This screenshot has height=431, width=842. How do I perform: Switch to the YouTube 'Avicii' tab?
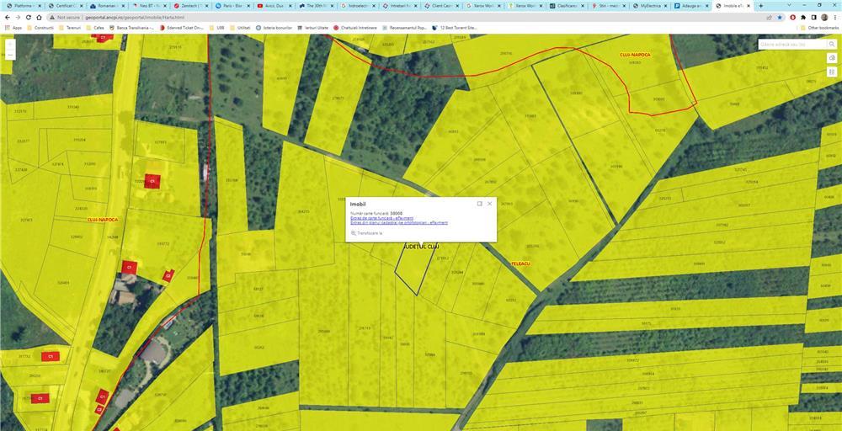[x=274, y=5]
